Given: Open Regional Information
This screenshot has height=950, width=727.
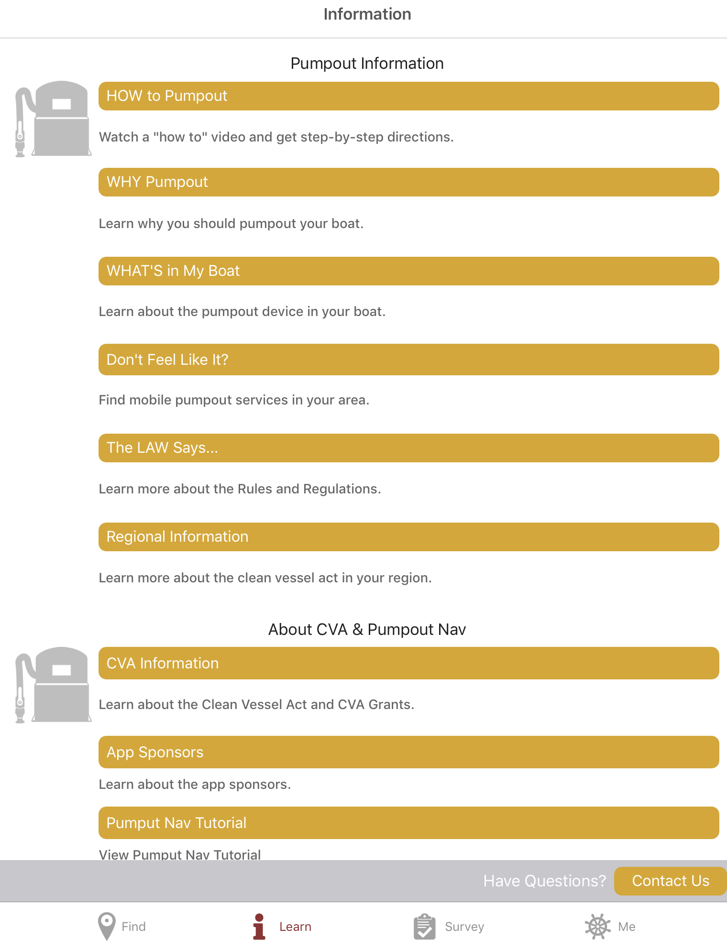Looking at the screenshot, I should coord(408,537).
